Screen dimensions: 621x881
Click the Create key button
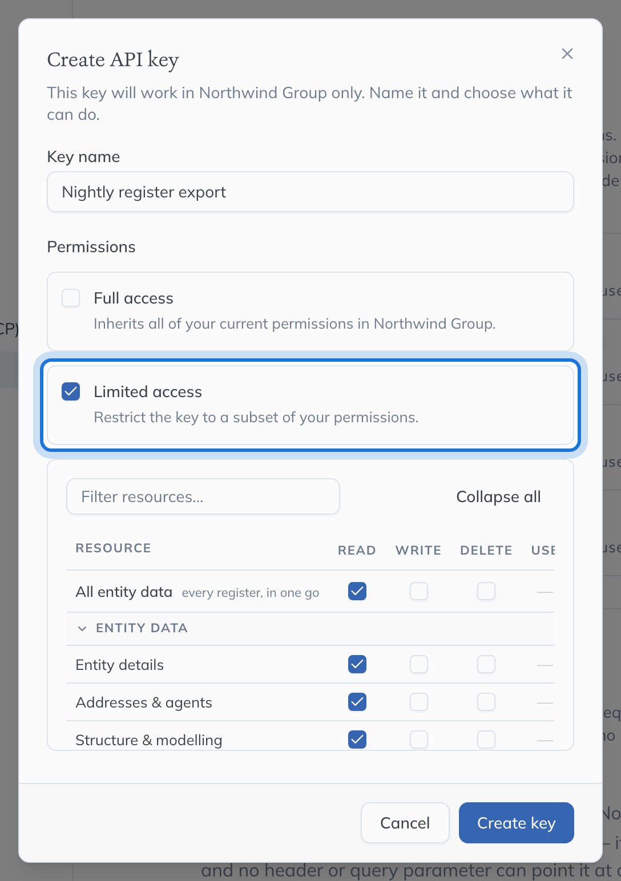click(517, 823)
